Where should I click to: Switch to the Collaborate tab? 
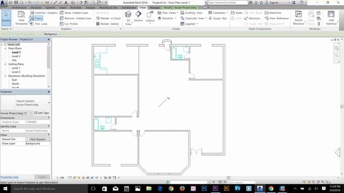[128, 8]
